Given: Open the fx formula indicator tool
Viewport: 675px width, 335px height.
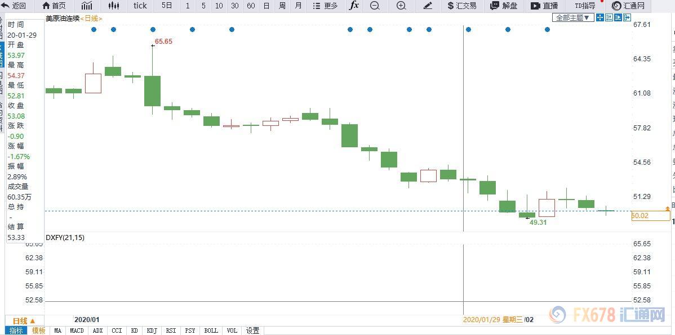Looking at the screenshot, I should 353,6.
